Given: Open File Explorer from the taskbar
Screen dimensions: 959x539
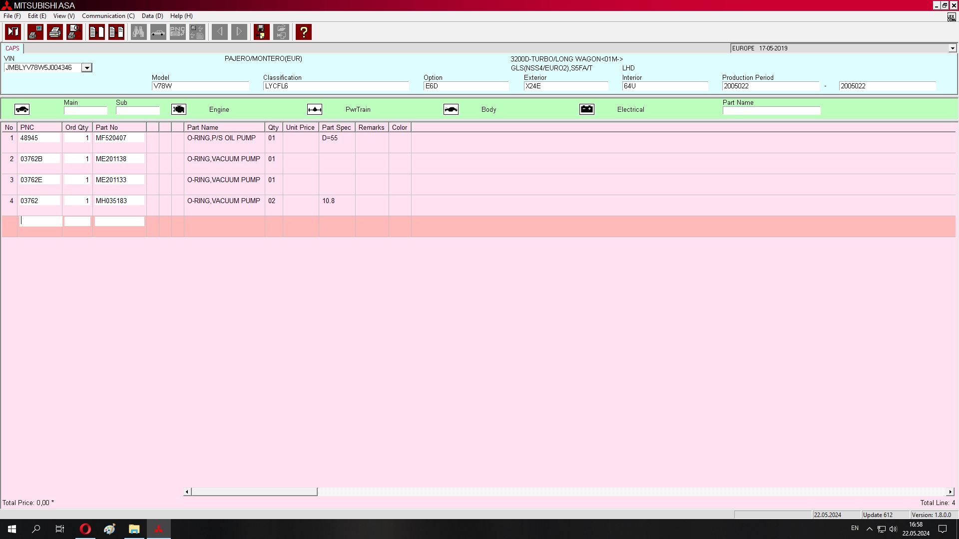Looking at the screenshot, I should (134, 529).
